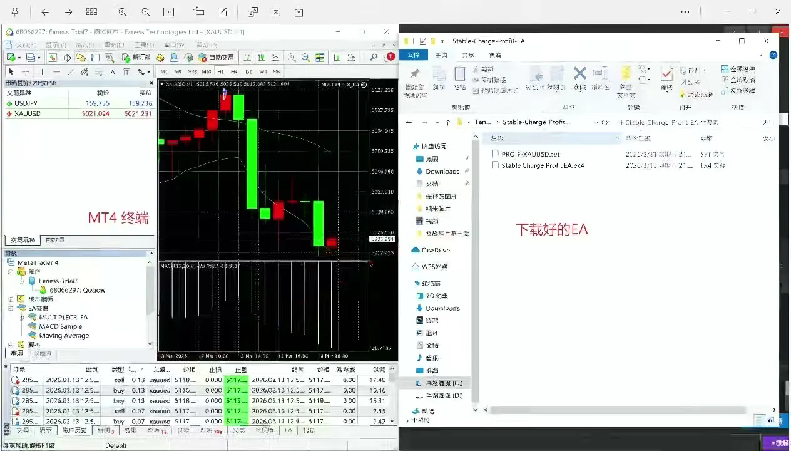Expand the MULTIPLECR_EA tree node
This screenshot has height=451, width=791.
pos(22,318)
